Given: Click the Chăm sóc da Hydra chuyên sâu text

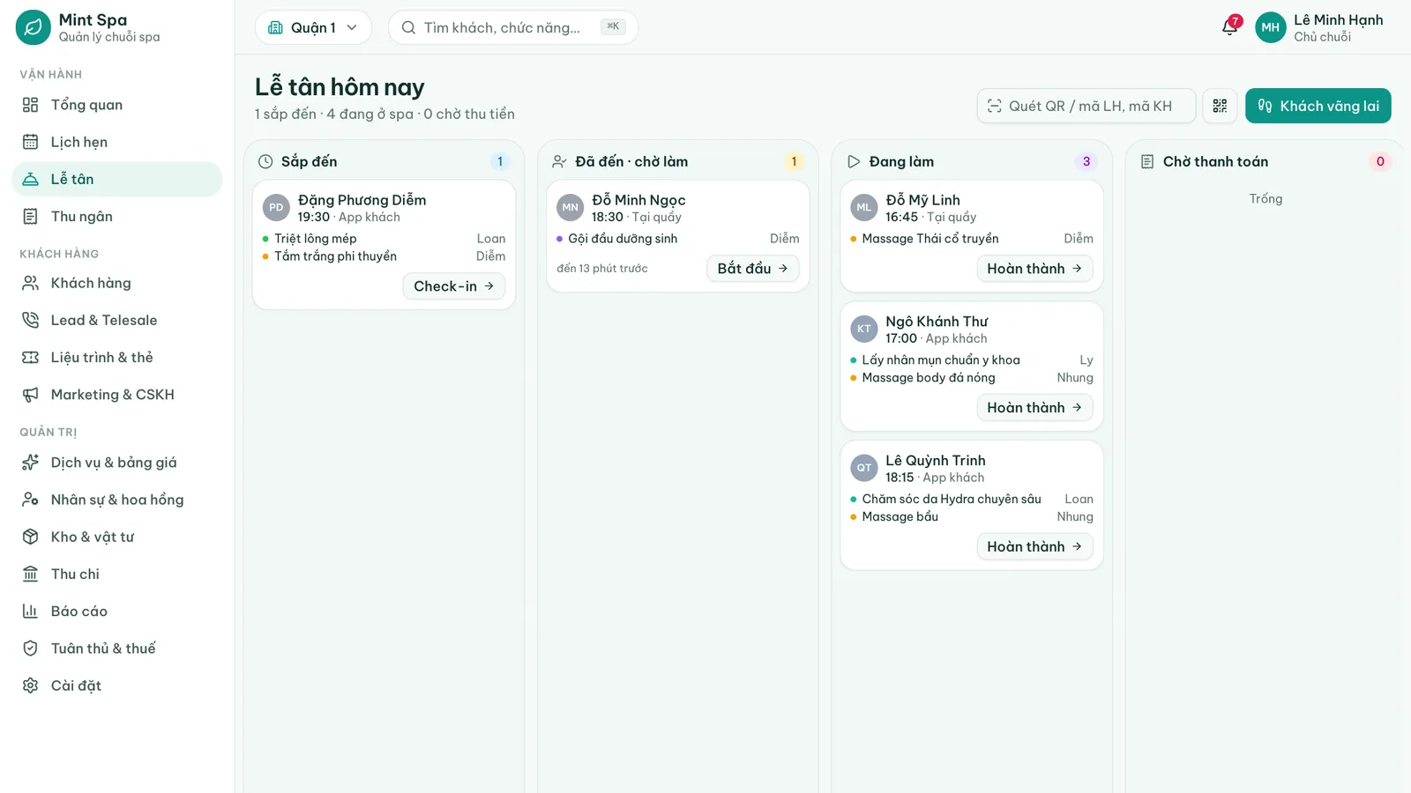Looking at the screenshot, I should pyautogui.click(x=952, y=500).
